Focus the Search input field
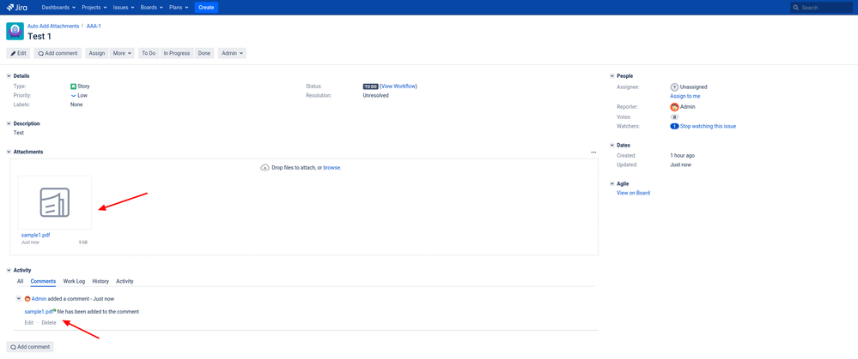Image resolution: width=858 pixels, height=359 pixels. click(x=822, y=8)
